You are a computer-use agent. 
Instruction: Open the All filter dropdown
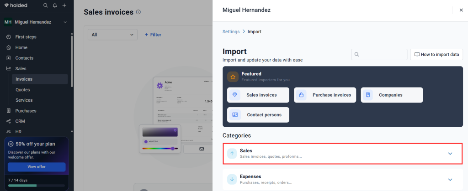tap(112, 35)
